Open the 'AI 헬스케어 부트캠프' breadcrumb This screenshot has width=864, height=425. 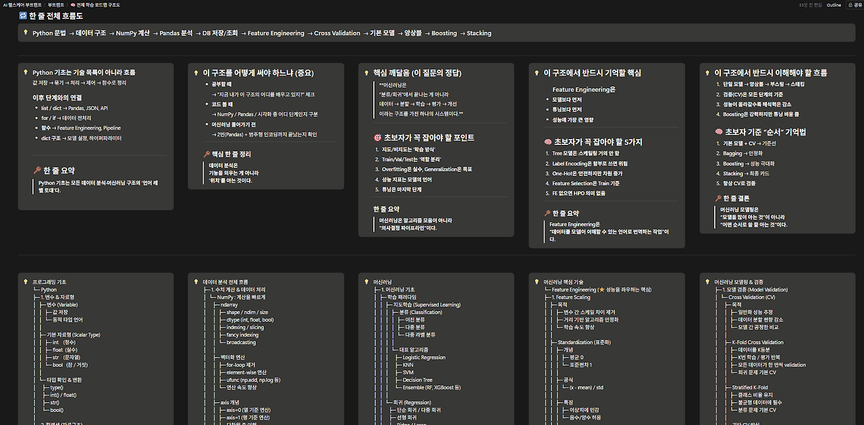point(22,5)
